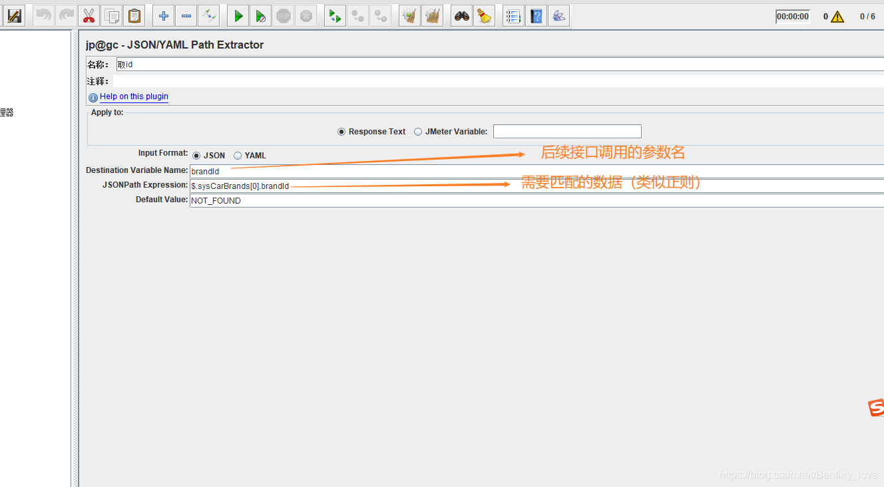
Task: Select JSON input format radio button
Action: [x=196, y=156]
